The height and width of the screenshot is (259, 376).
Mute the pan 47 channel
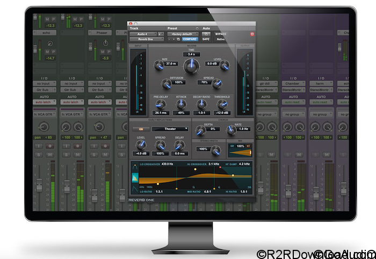click(x=105, y=155)
